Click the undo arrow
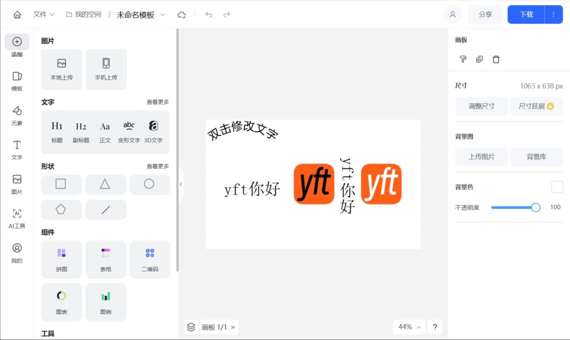570x340 pixels. point(208,14)
